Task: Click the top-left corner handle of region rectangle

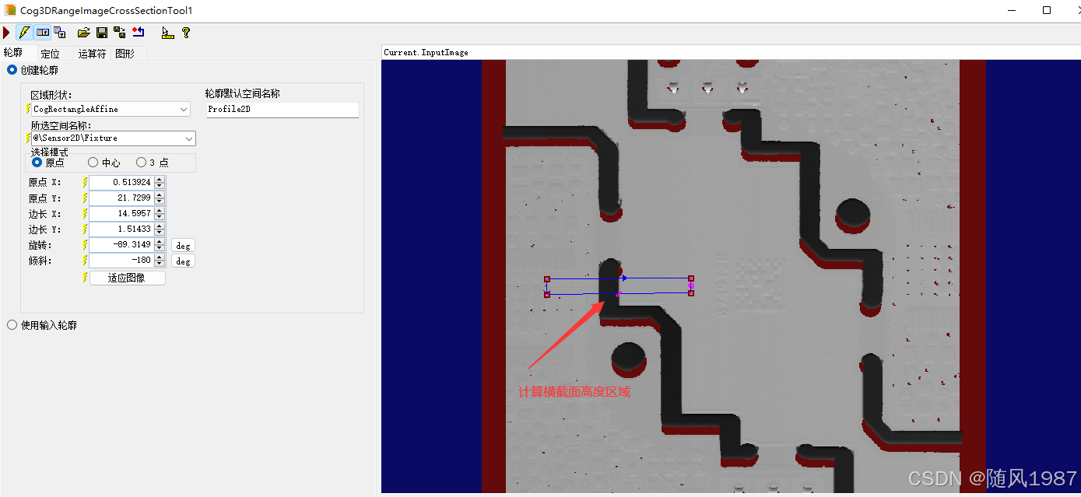Action: coord(547,278)
